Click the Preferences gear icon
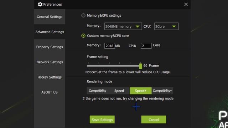Image resolution: width=228 pixels, height=128 pixels. [x=40, y=4]
